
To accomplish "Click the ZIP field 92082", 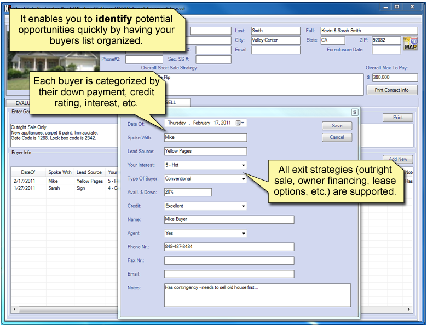I will click(x=386, y=40).
